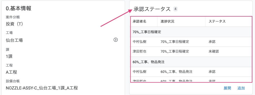Open 津田哲也 row with 未確認 status
255x95 pixels.
(x=191, y=52)
